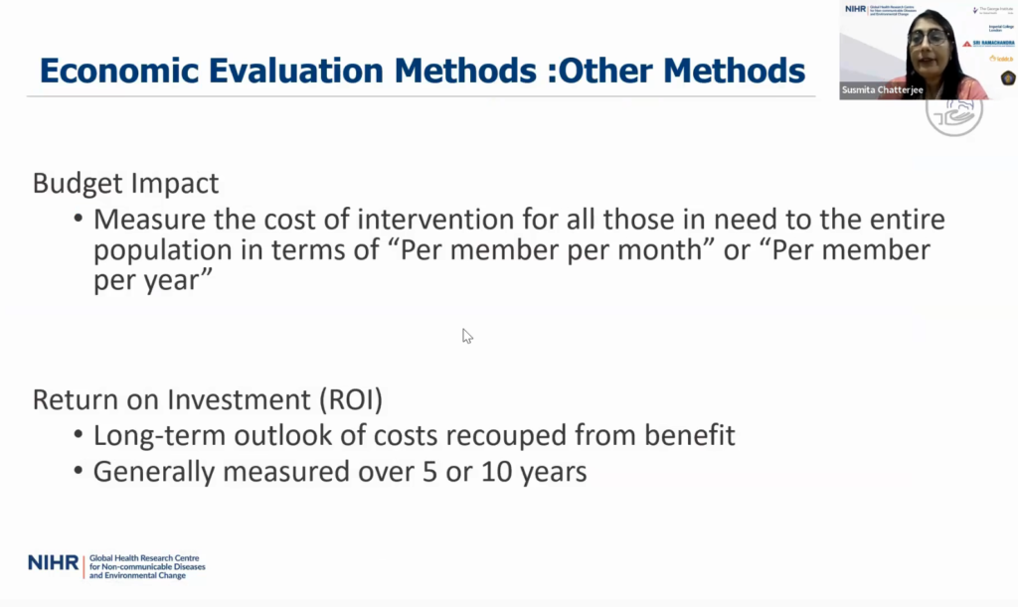Click the 'Long-term outlook of costs' bullet
Viewport: 1018px width, 607px height.
click(x=414, y=435)
